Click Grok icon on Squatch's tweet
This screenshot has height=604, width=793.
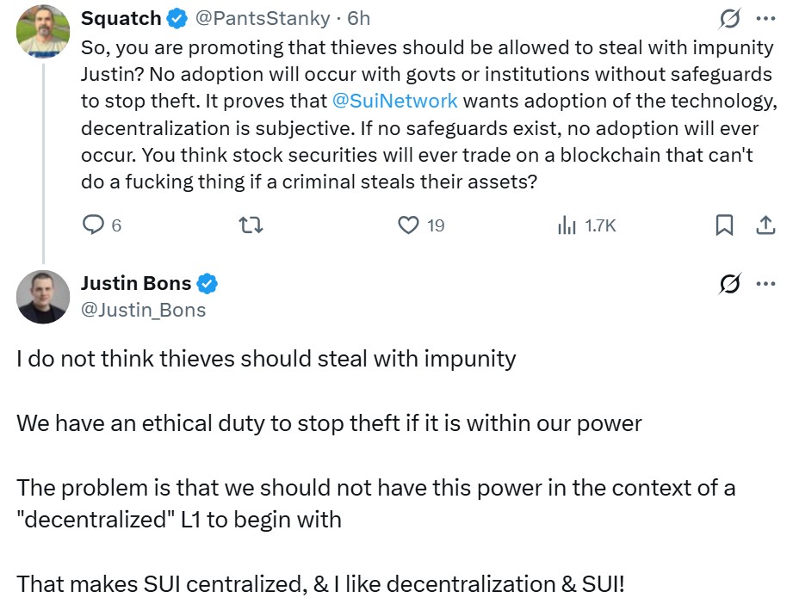click(x=728, y=18)
